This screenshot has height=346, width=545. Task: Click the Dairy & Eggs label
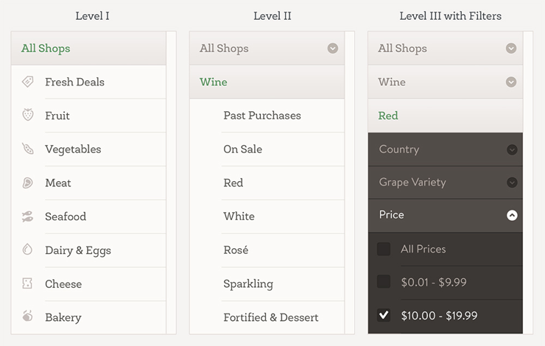click(78, 250)
